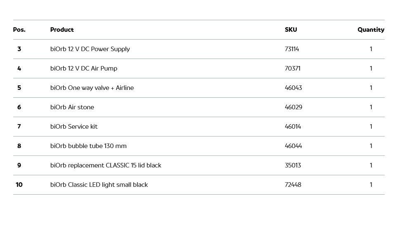Click the Product column header
The image size is (395, 226).
pyautogui.click(x=62, y=30)
